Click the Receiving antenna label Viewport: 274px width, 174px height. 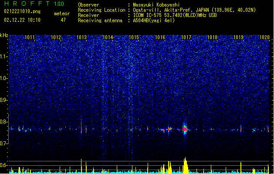(100, 20)
